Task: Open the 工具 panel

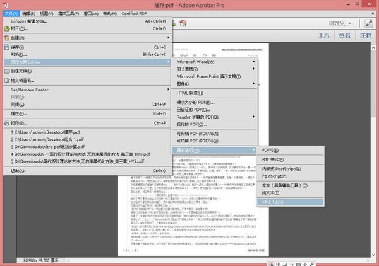Action: (x=323, y=36)
